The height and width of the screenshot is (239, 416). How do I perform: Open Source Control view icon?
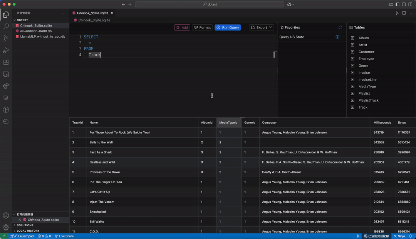(x=6, y=38)
